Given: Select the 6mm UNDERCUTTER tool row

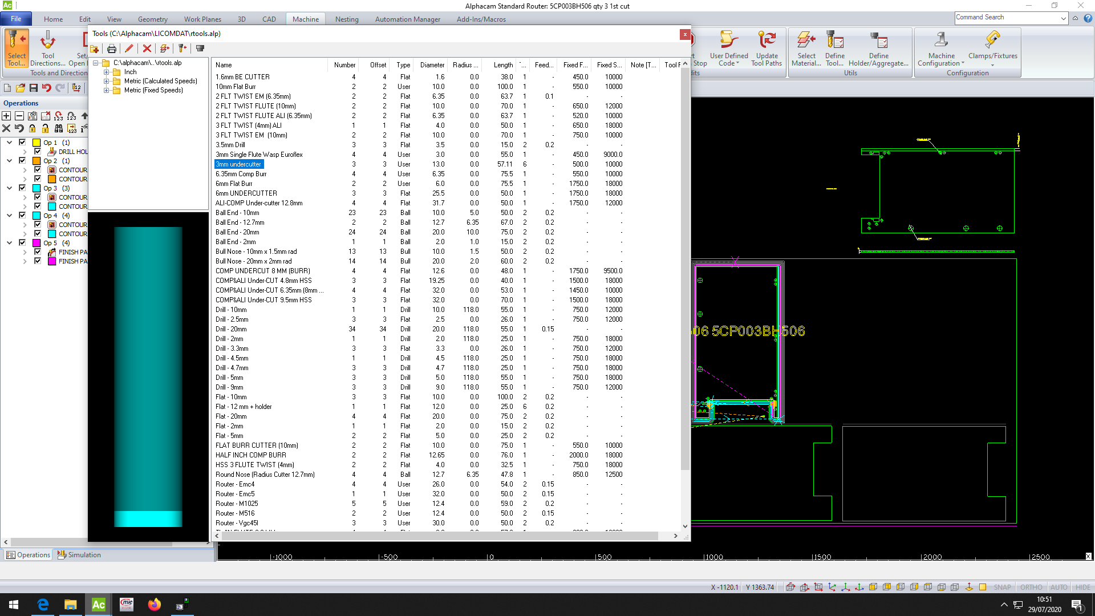Looking at the screenshot, I should [246, 193].
